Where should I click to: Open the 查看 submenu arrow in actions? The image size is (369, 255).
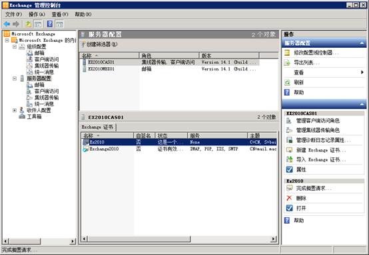point(362,72)
